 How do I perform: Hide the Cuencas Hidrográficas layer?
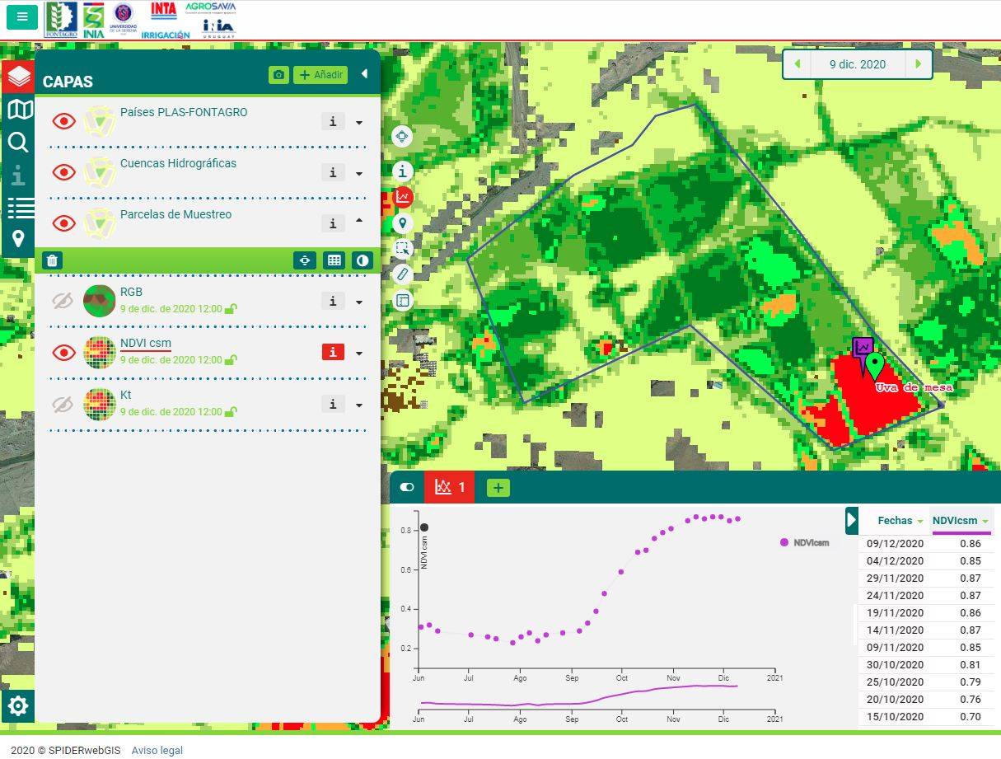coord(63,172)
